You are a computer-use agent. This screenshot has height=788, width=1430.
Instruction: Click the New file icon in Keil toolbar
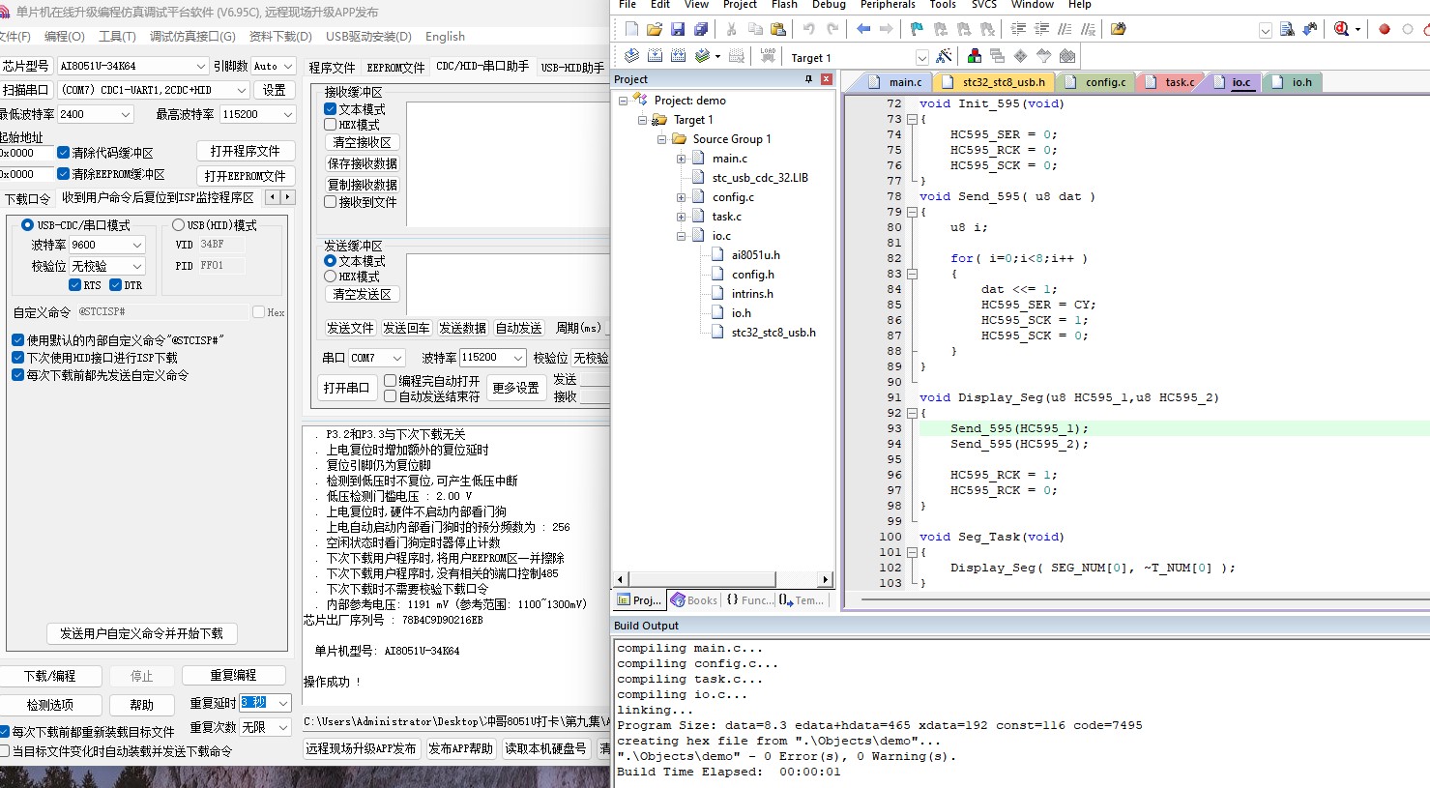(x=631, y=29)
